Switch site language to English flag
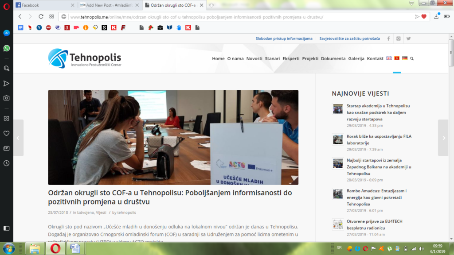 point(389,58)
